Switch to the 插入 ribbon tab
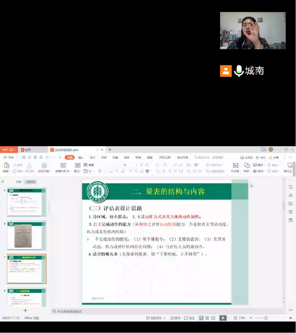The height and width of the screenshot is (333, 296). point(81,158)
